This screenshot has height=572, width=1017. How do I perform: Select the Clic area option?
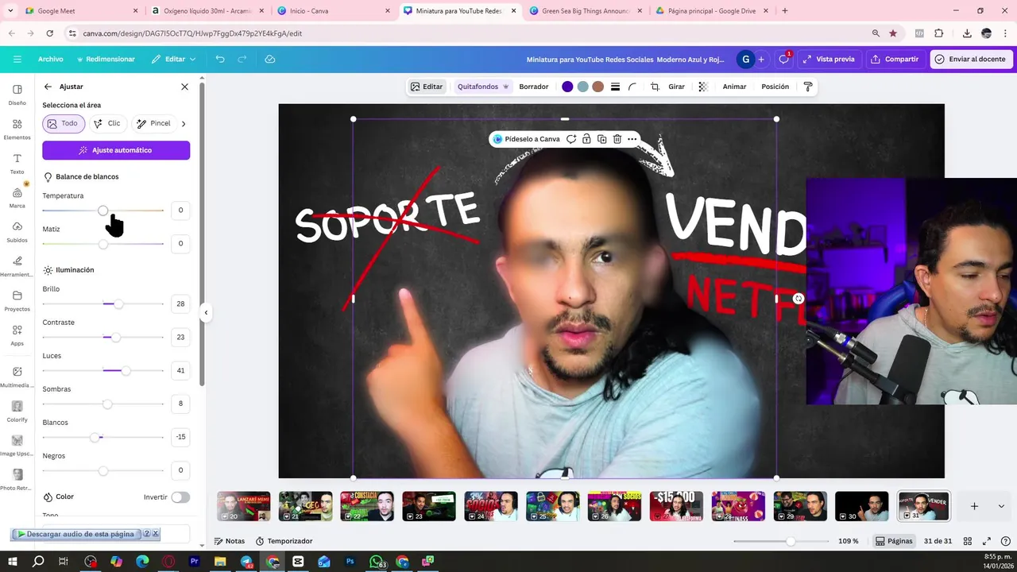tap(107, 123)
